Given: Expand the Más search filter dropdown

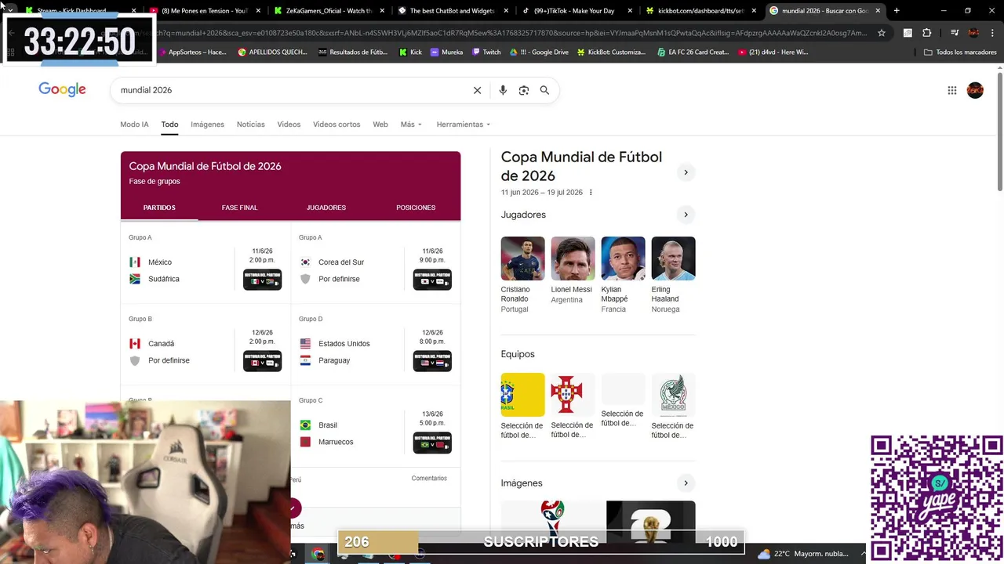Looking at the screenshot, I should 411,125.
